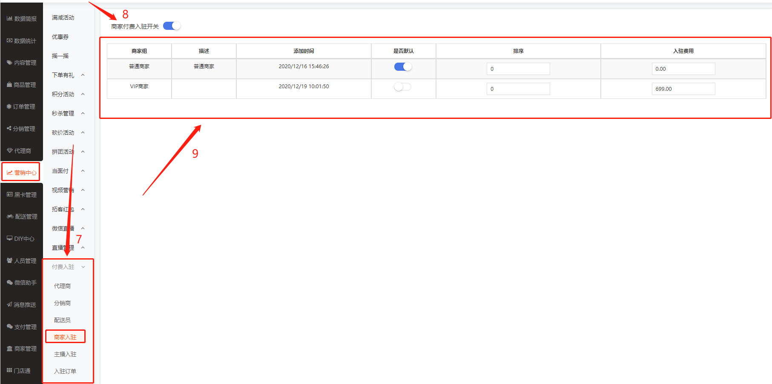Enable default toggle for VIP商家 row
The height and width of the screenshot is (384, 772).
(x=402, y=87)
